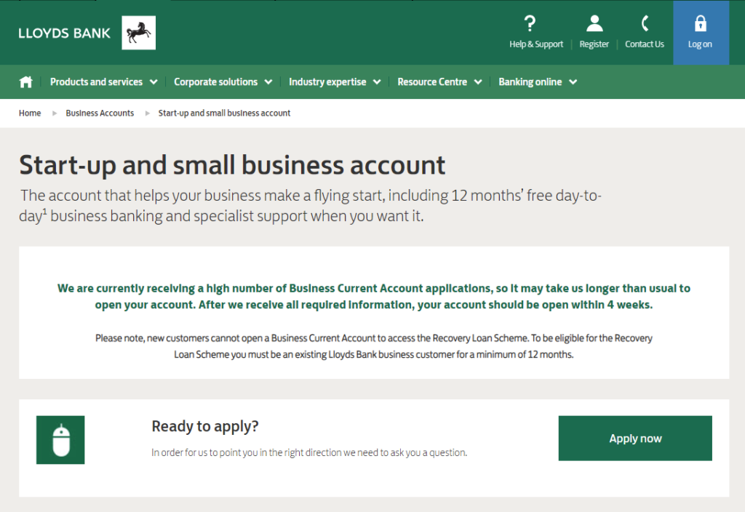Go to Home breadcrumb link
Viewport: 745px width, 512px height.
[x=30, y=113]
